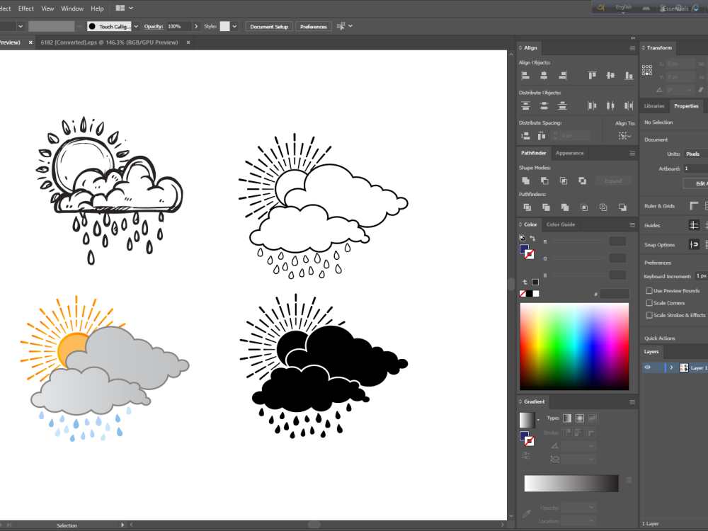Open Touch Calligraphic brush dropdown
Screen dimensions: 708x531
click(x=136, y=26)
